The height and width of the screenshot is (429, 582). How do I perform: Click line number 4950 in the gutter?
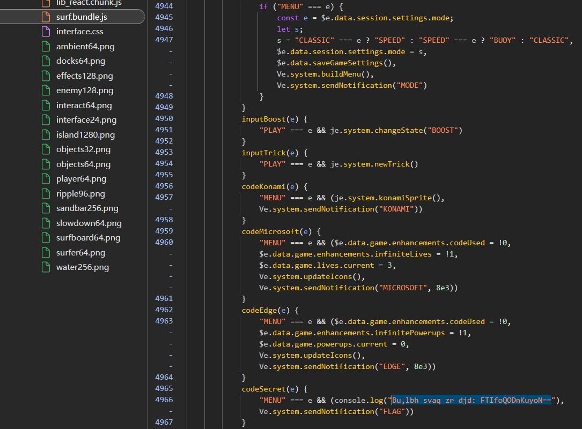pyautogui.click(x=164, y=119)
